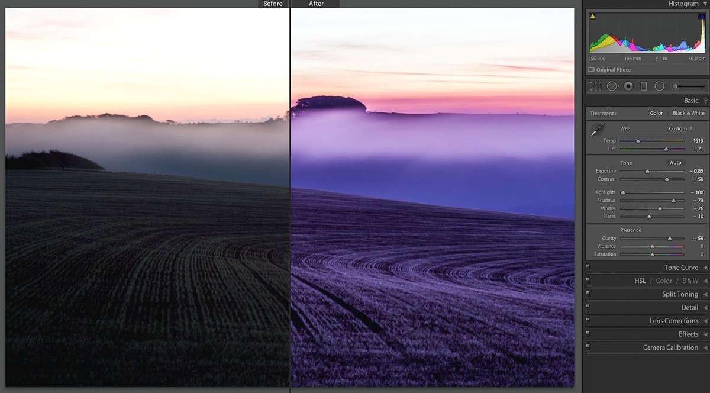The image size is (710, 393).
Task: Click inside the histogram graph
Action: pos(647,32)
